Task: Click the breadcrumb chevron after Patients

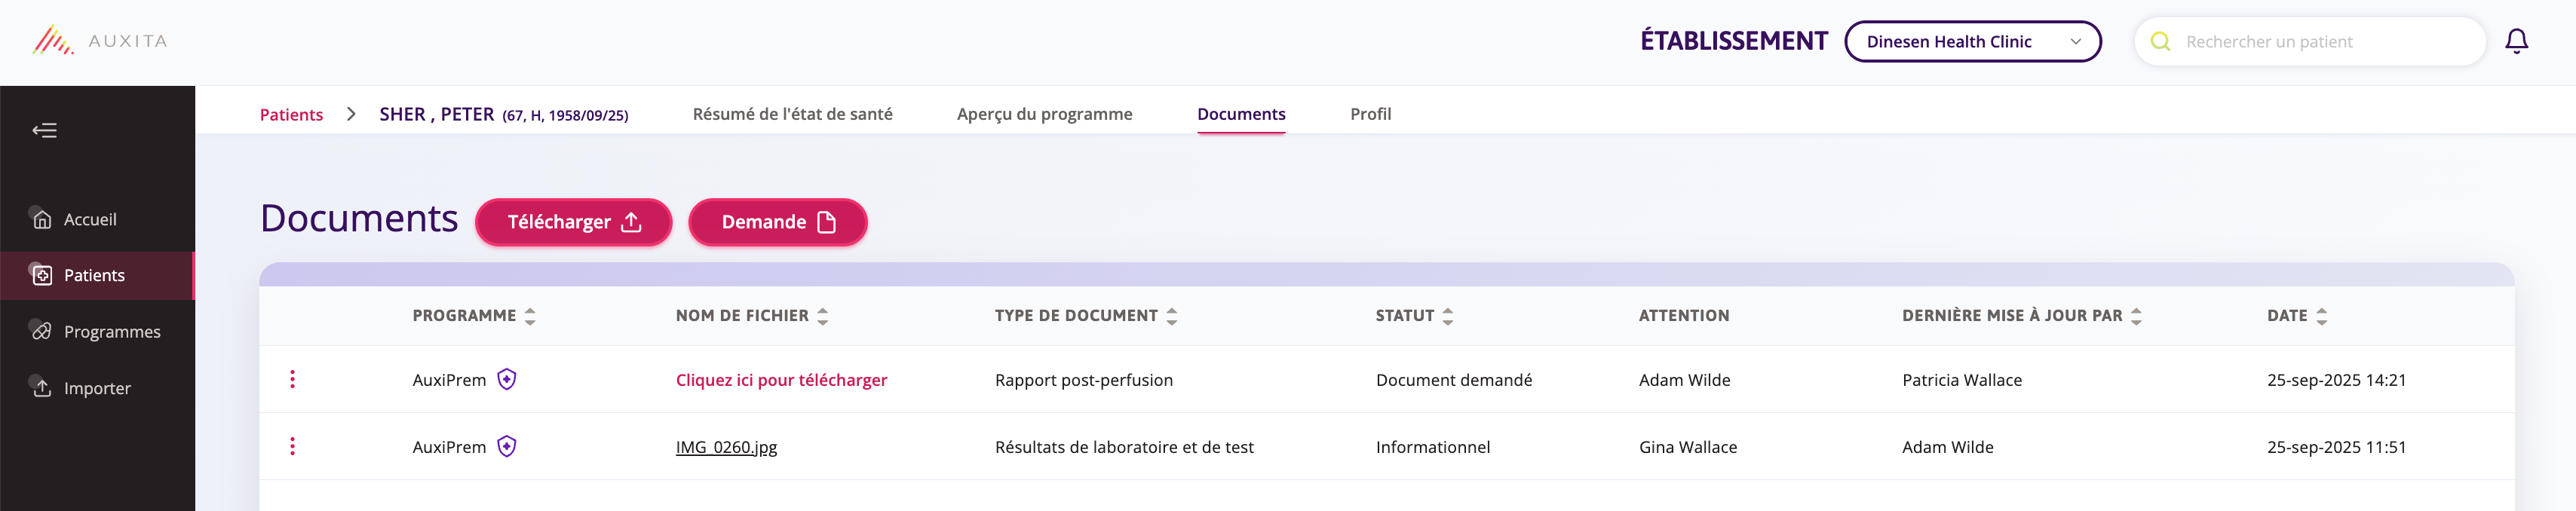Action: 351,114
